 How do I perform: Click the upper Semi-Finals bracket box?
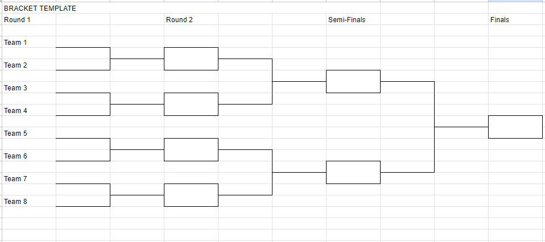(353, 82)
